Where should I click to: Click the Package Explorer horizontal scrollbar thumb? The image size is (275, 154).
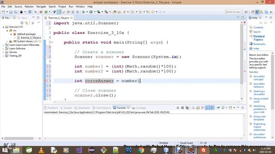pos(19,138)
